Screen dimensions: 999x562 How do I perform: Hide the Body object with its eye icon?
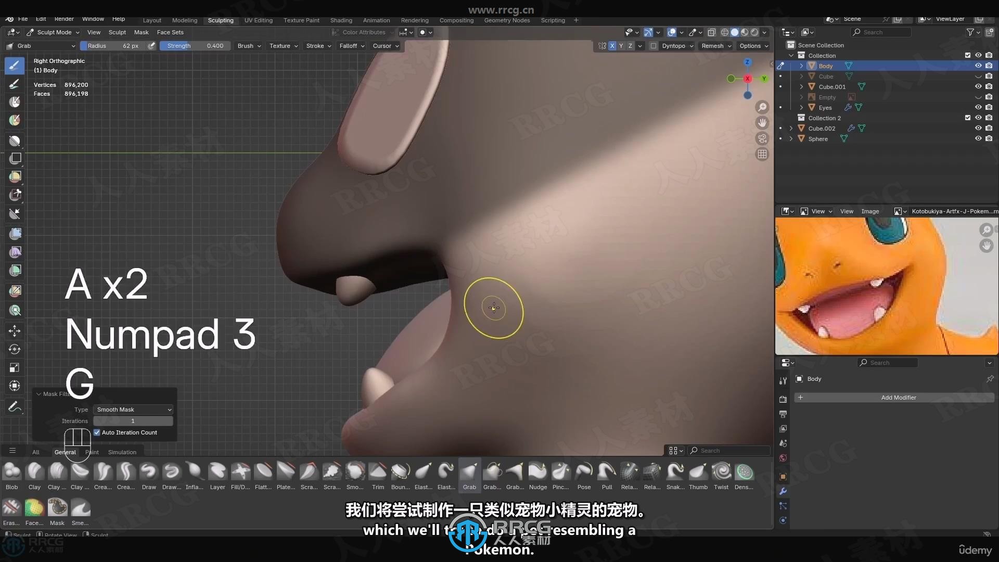[978, 66]
